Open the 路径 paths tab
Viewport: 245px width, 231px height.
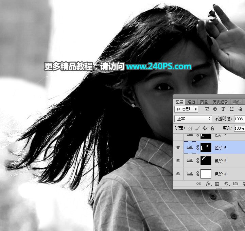(x=204, y=102)
